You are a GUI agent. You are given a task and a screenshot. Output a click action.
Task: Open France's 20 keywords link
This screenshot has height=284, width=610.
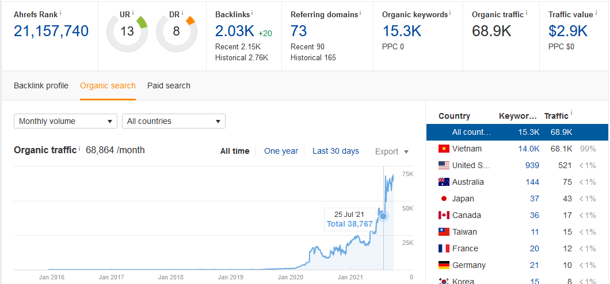(x=535, y=248)
